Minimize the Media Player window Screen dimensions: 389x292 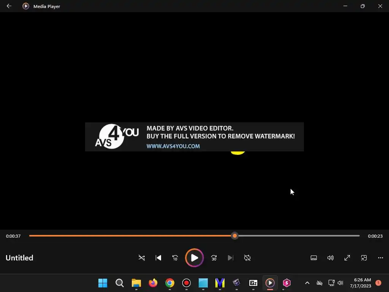pyautogui.click(x=345, y=6)
